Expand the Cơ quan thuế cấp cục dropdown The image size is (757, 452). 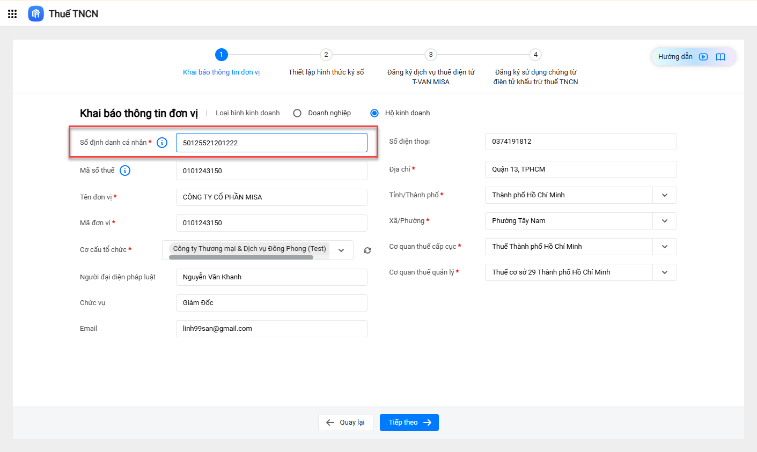coord(665,247)
